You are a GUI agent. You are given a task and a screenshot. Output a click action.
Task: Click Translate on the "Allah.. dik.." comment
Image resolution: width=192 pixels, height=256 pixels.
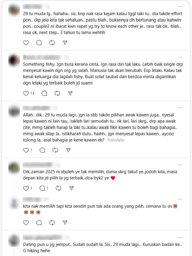click(x=116, y=140)
